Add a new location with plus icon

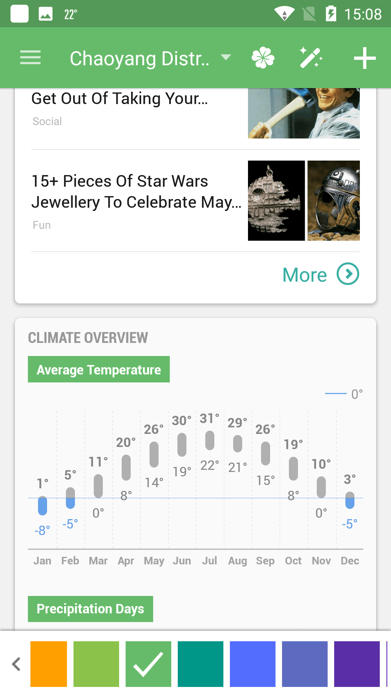click(x=365, y=58)
